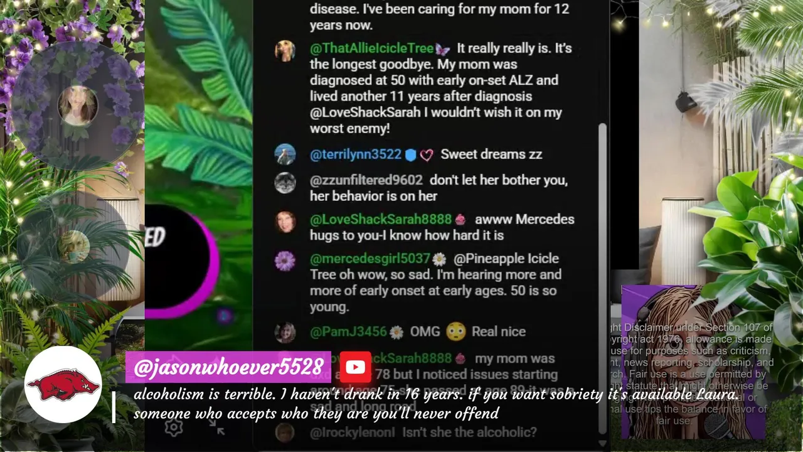Click the blue moderator shield badge by terrilynn3522
The height and width of the screenshot is (452, 803).
410,154
